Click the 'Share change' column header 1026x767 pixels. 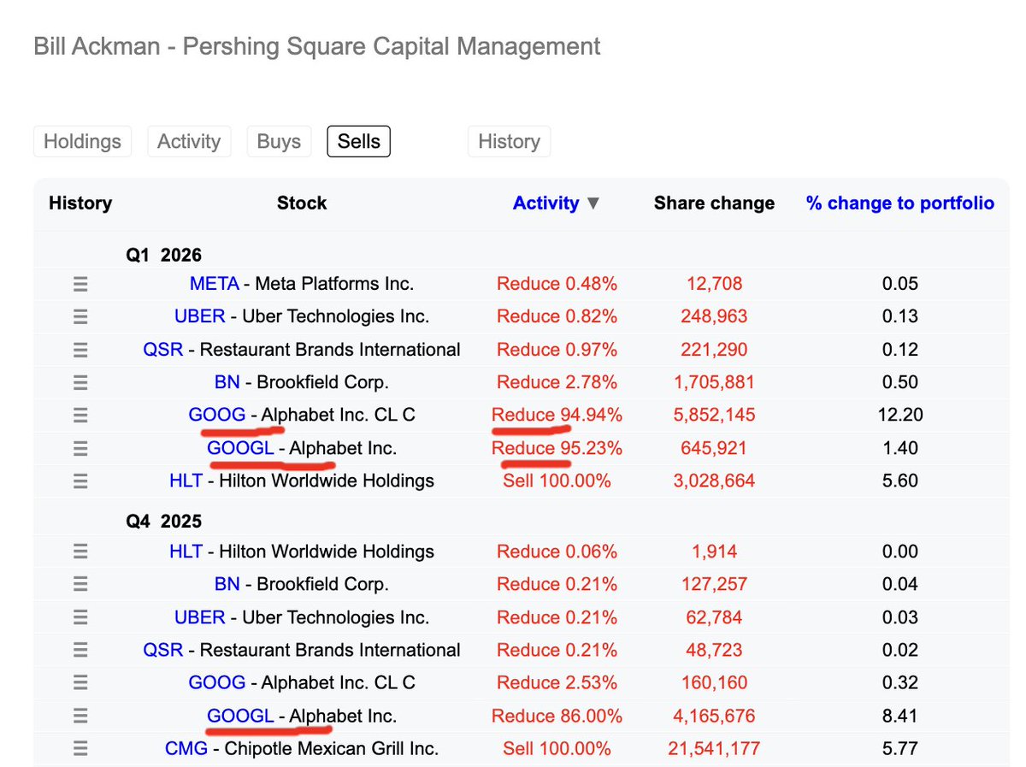click(x=714, y=204)
